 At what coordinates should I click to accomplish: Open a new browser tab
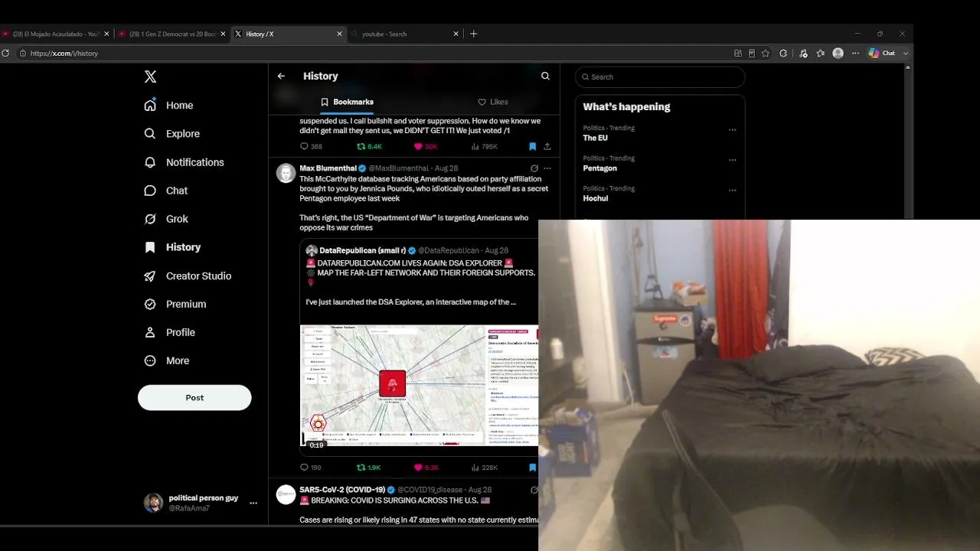click(473, 34)
